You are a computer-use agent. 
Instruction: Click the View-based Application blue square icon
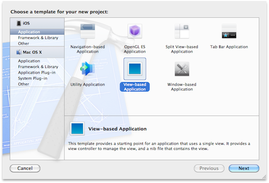click(135, 69)
